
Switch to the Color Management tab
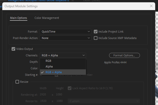pyautogui.click(x=47, y=18)
